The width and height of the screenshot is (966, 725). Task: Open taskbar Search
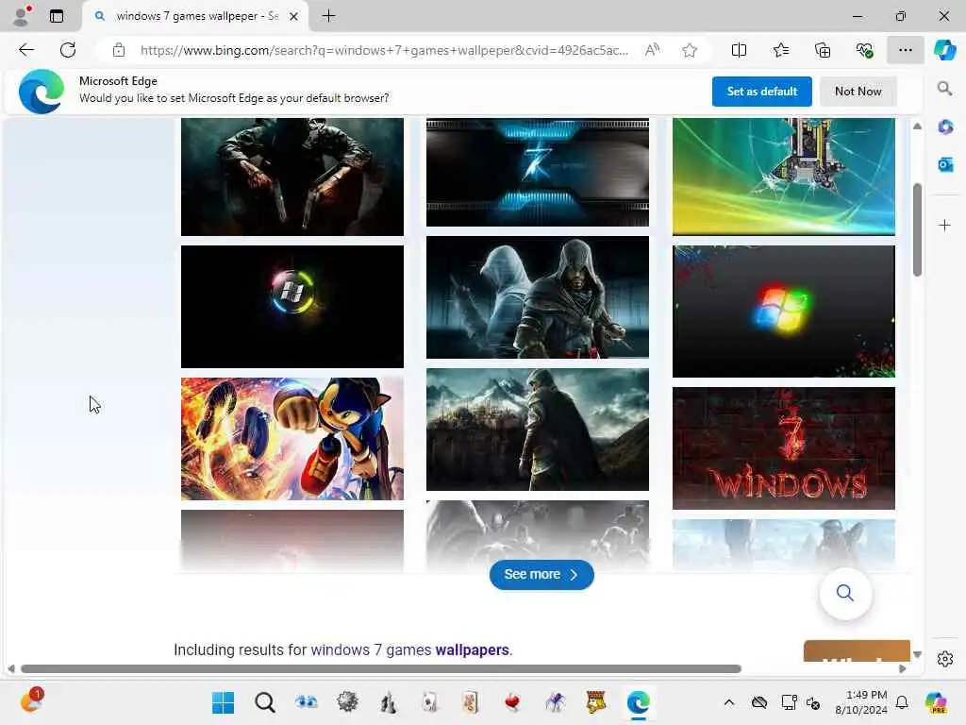pos(265,702)
